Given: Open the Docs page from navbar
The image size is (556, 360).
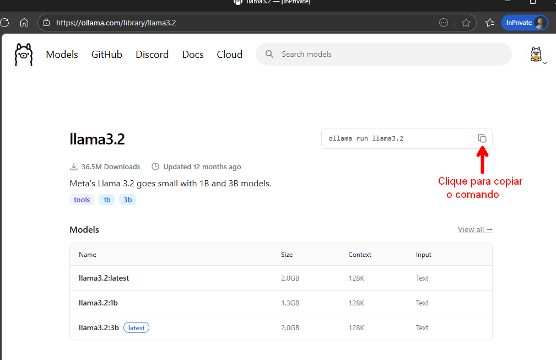Looking at the screenshot, I should tap(193, 55).
